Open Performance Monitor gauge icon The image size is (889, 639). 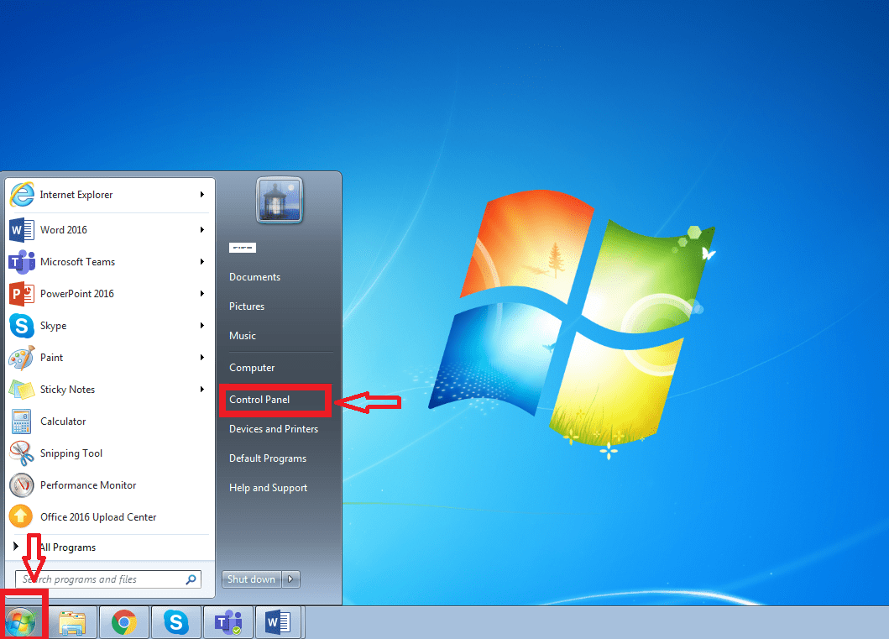(22, 485)
